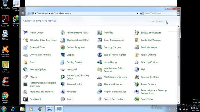Expand the arrow after All Control Panel Items
This screenshot has height=112, width=200.
point(71,13)
